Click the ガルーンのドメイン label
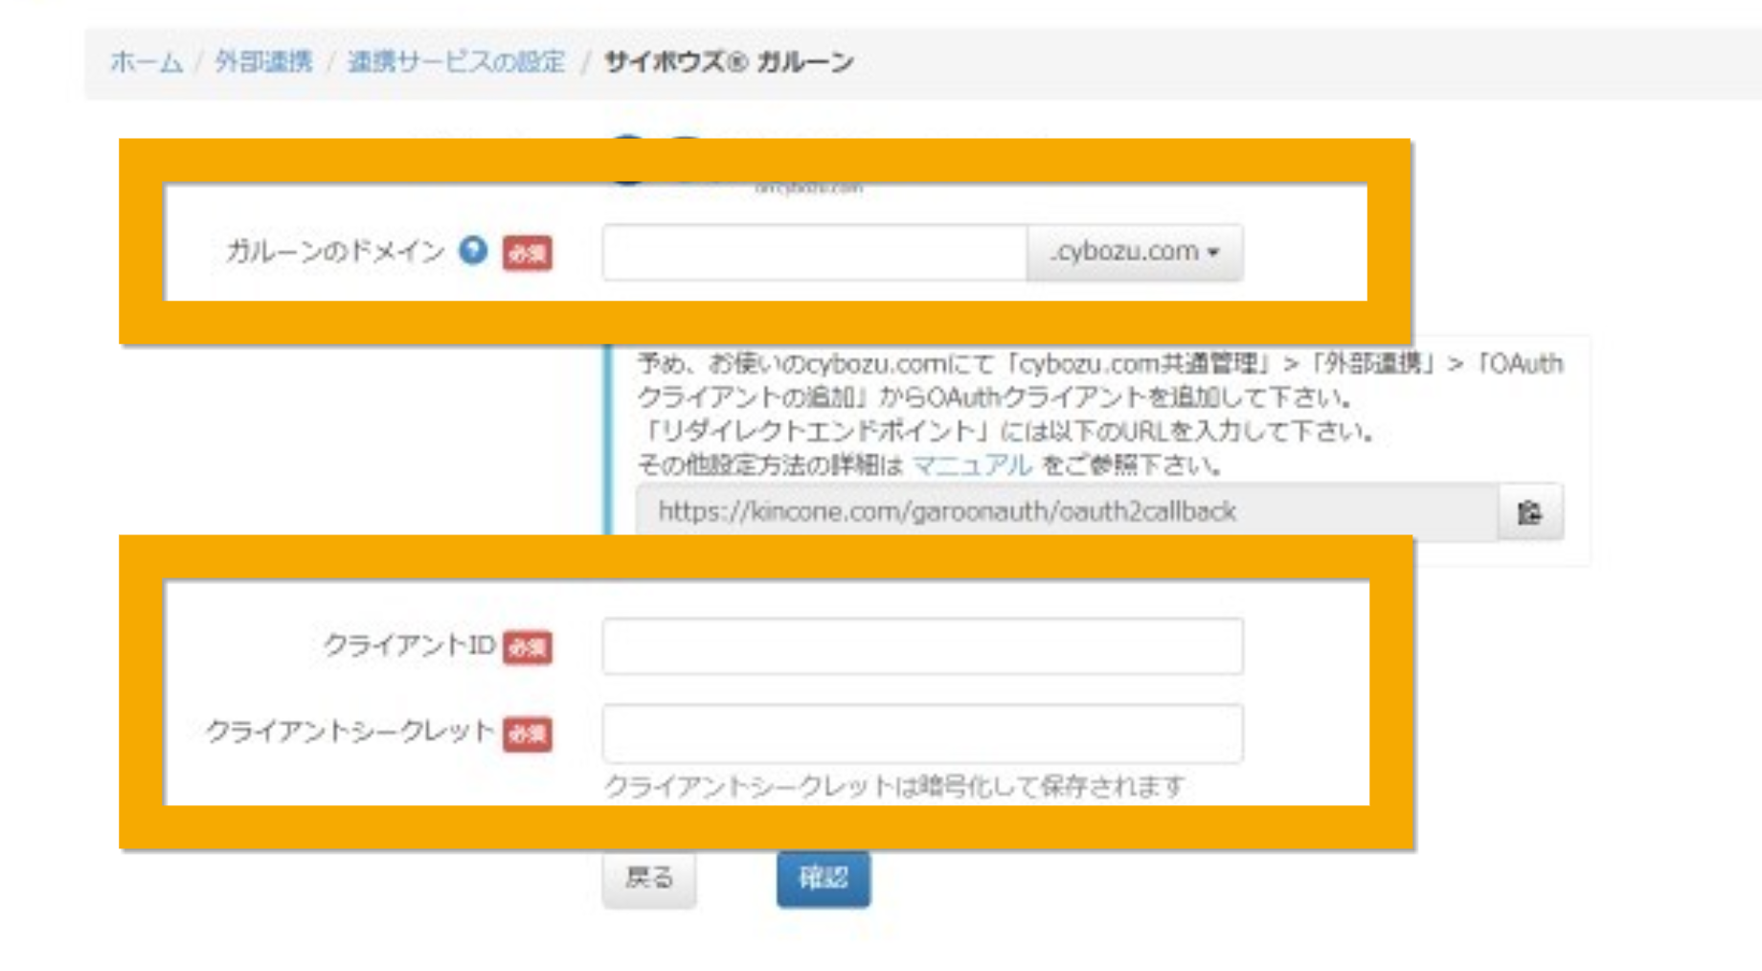Image resolution: width=1762 pixels, height=971 pixels. point(336,252)
